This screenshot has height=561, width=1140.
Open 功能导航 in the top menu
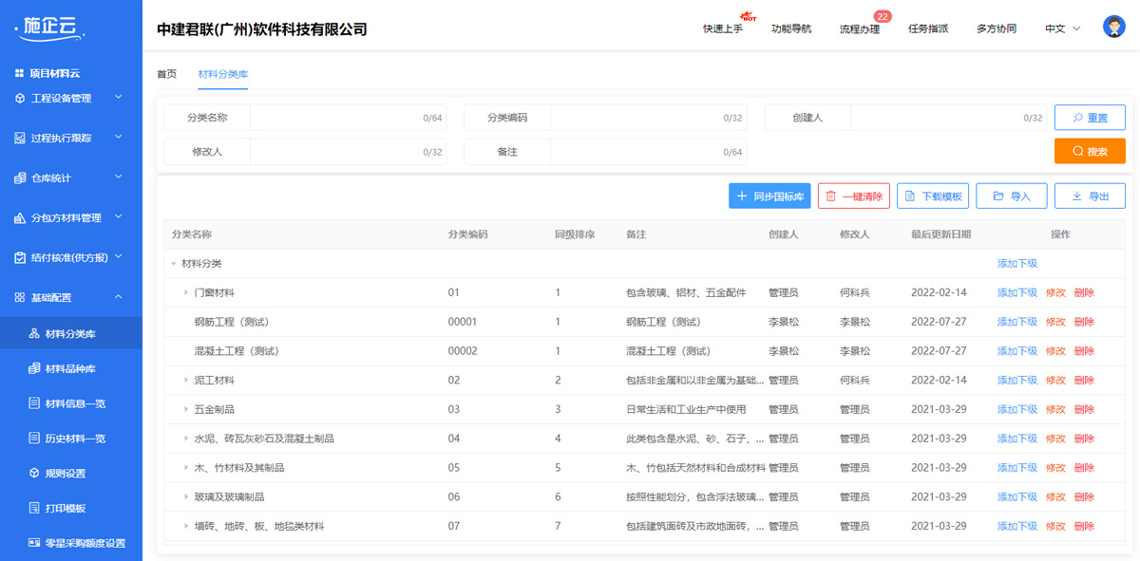tap(791, 28)
